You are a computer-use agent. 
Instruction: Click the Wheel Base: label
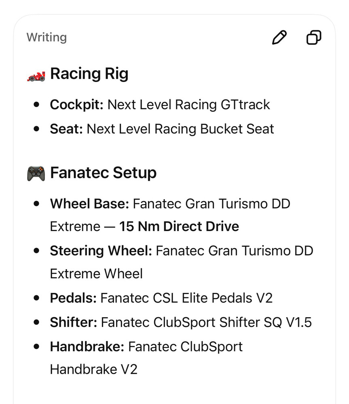click(89, 204)
